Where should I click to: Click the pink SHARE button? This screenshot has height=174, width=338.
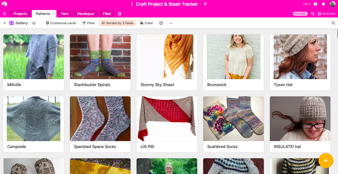coord(300,14)
